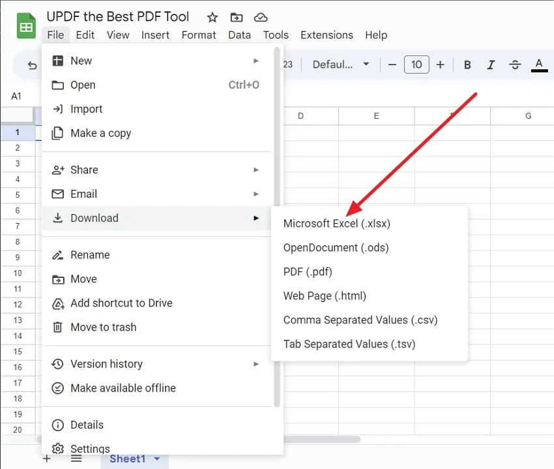Download as OpenDocument (.ods)
554x469 pixels.
(x=369, y=248)
